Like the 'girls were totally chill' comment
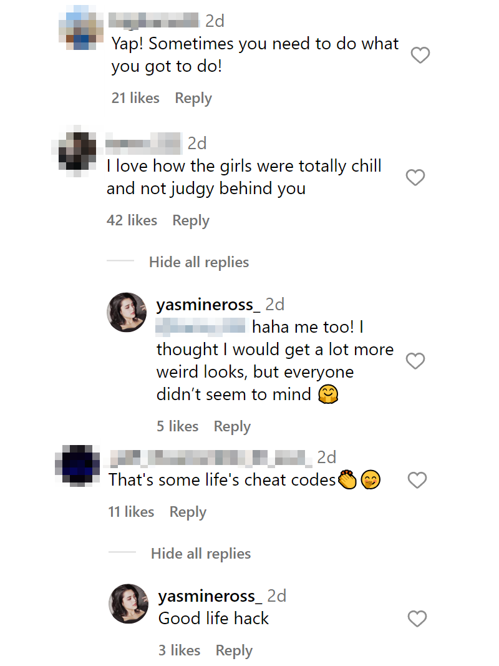This screenshot has width=499, height=666. tap(415, 177)
